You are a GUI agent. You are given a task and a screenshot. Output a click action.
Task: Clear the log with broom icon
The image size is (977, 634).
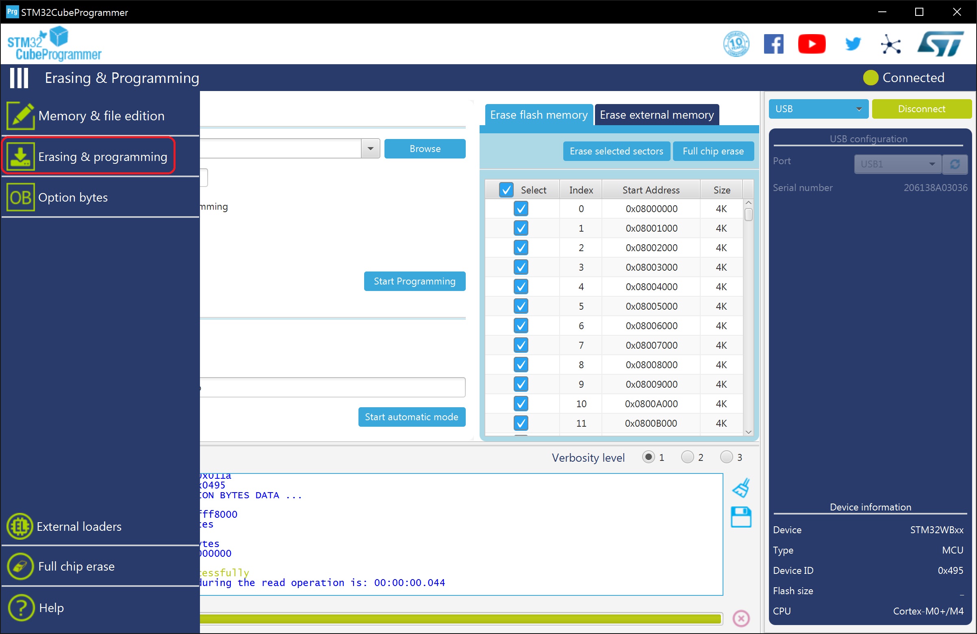[741, 488]
